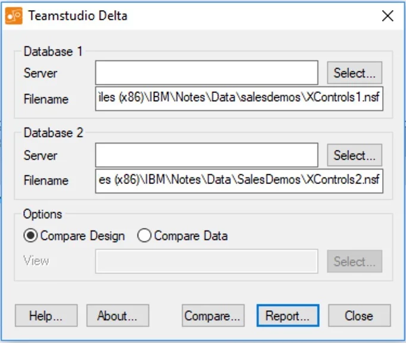Click the Report button
This screenshot has height=343, width=406.
click(288, 316)
